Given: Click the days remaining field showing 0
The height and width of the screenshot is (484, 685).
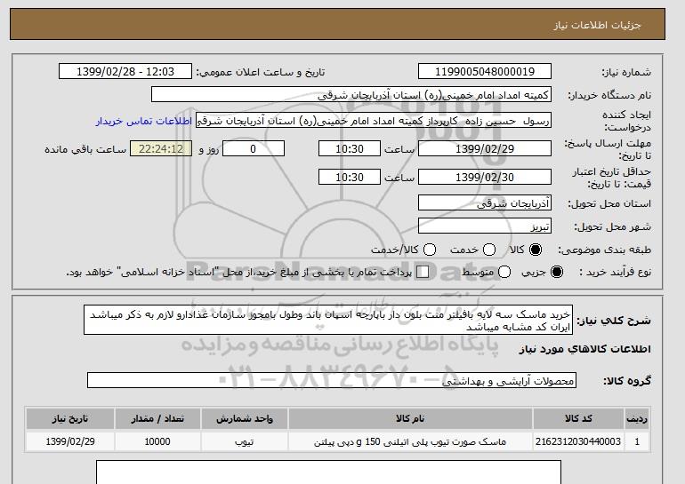Looking at the screenshot, I should coord(254,148).
